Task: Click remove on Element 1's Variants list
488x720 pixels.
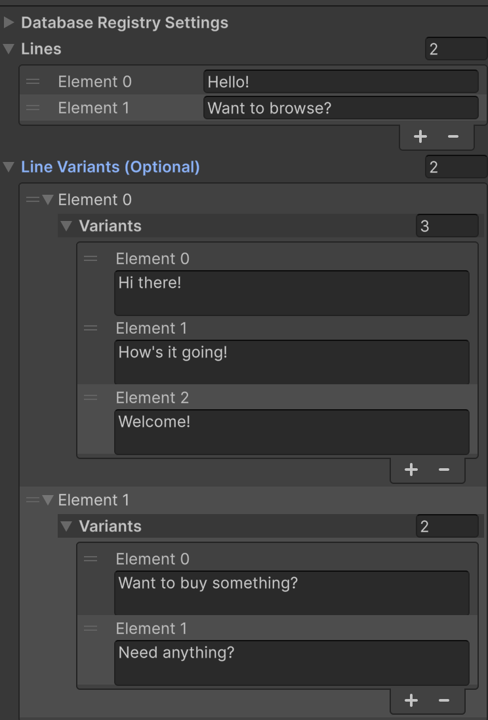Action: pyautogui.click(x=444, y=700)
